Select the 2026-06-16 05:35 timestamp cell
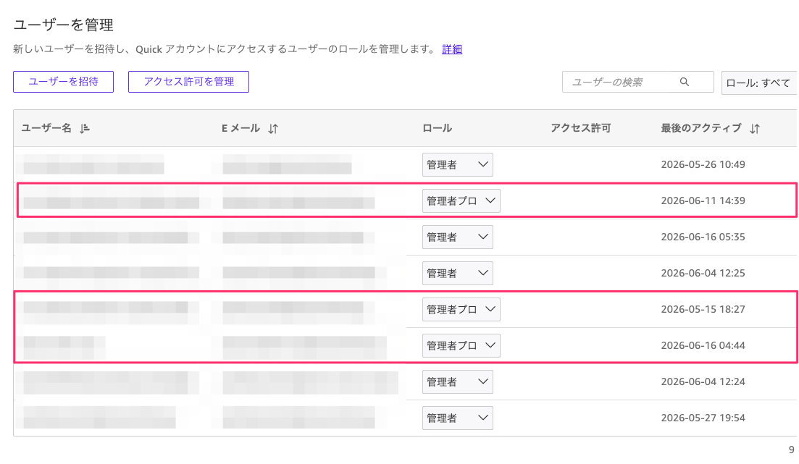 pyautogui.click(x=703, y=237)
